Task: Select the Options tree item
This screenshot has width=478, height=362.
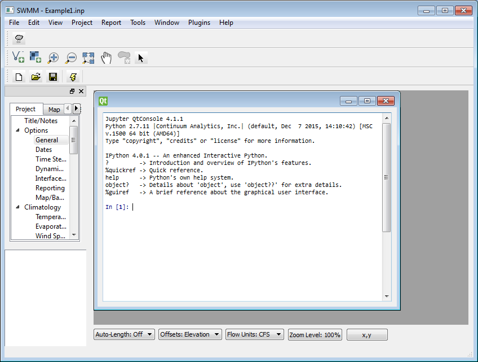Action: [36, 130]
